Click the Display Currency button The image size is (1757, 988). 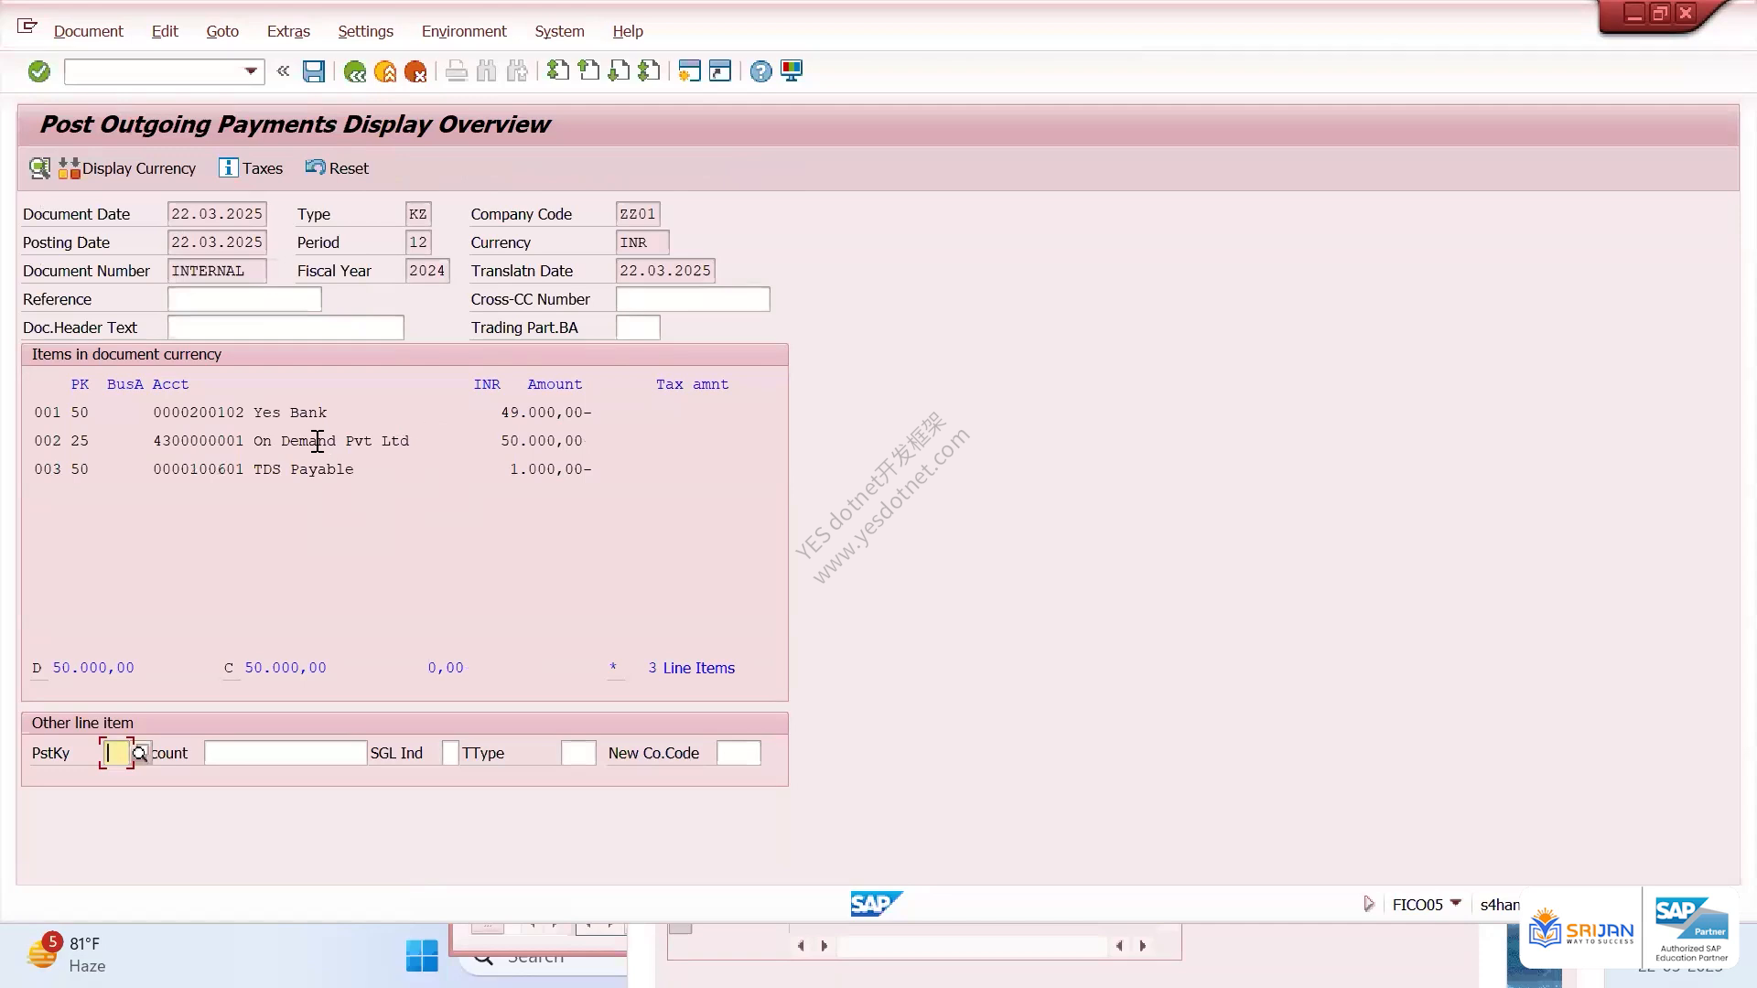(127, 168)
